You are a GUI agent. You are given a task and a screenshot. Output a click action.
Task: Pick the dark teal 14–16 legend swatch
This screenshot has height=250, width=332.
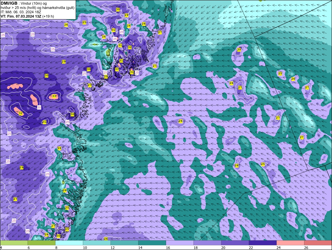click(152, 243)
